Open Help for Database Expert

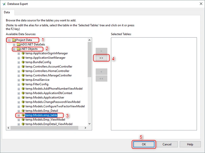tap(190, 144)
